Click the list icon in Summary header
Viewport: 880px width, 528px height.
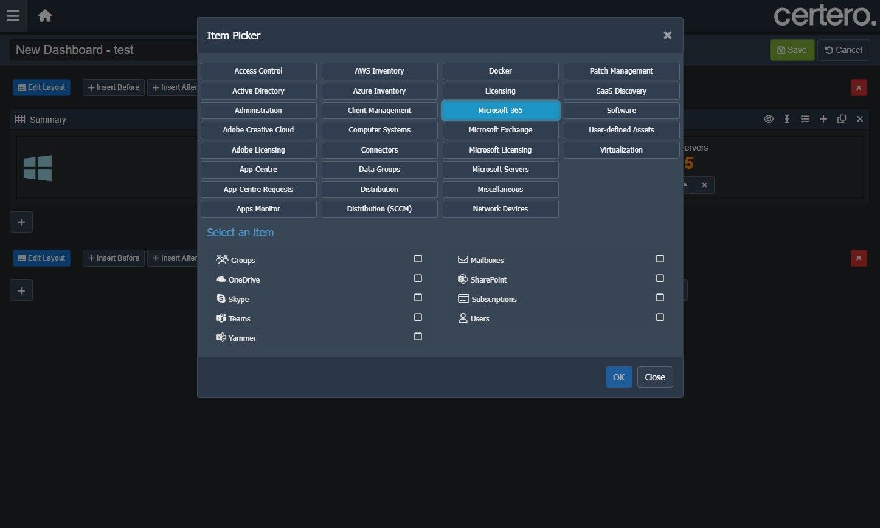[x=805, y=119]
